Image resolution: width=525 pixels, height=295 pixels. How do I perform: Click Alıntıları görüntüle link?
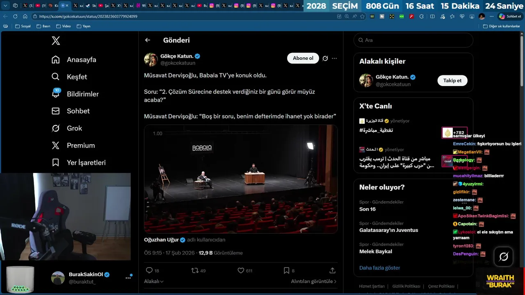tap(314, 281)
